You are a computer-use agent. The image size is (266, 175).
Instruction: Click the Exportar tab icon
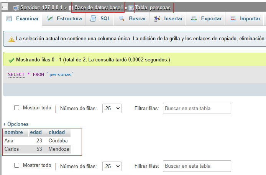click(x=194, y=18)
